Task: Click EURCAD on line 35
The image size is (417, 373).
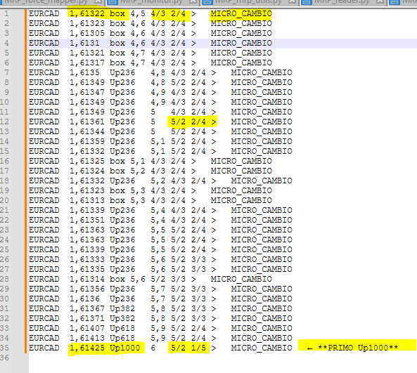Action: [x=44, y=348]
